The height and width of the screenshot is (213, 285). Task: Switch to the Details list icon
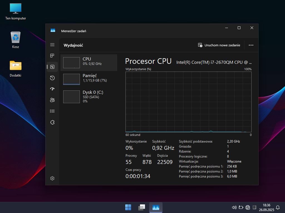[x=52, y=111]
